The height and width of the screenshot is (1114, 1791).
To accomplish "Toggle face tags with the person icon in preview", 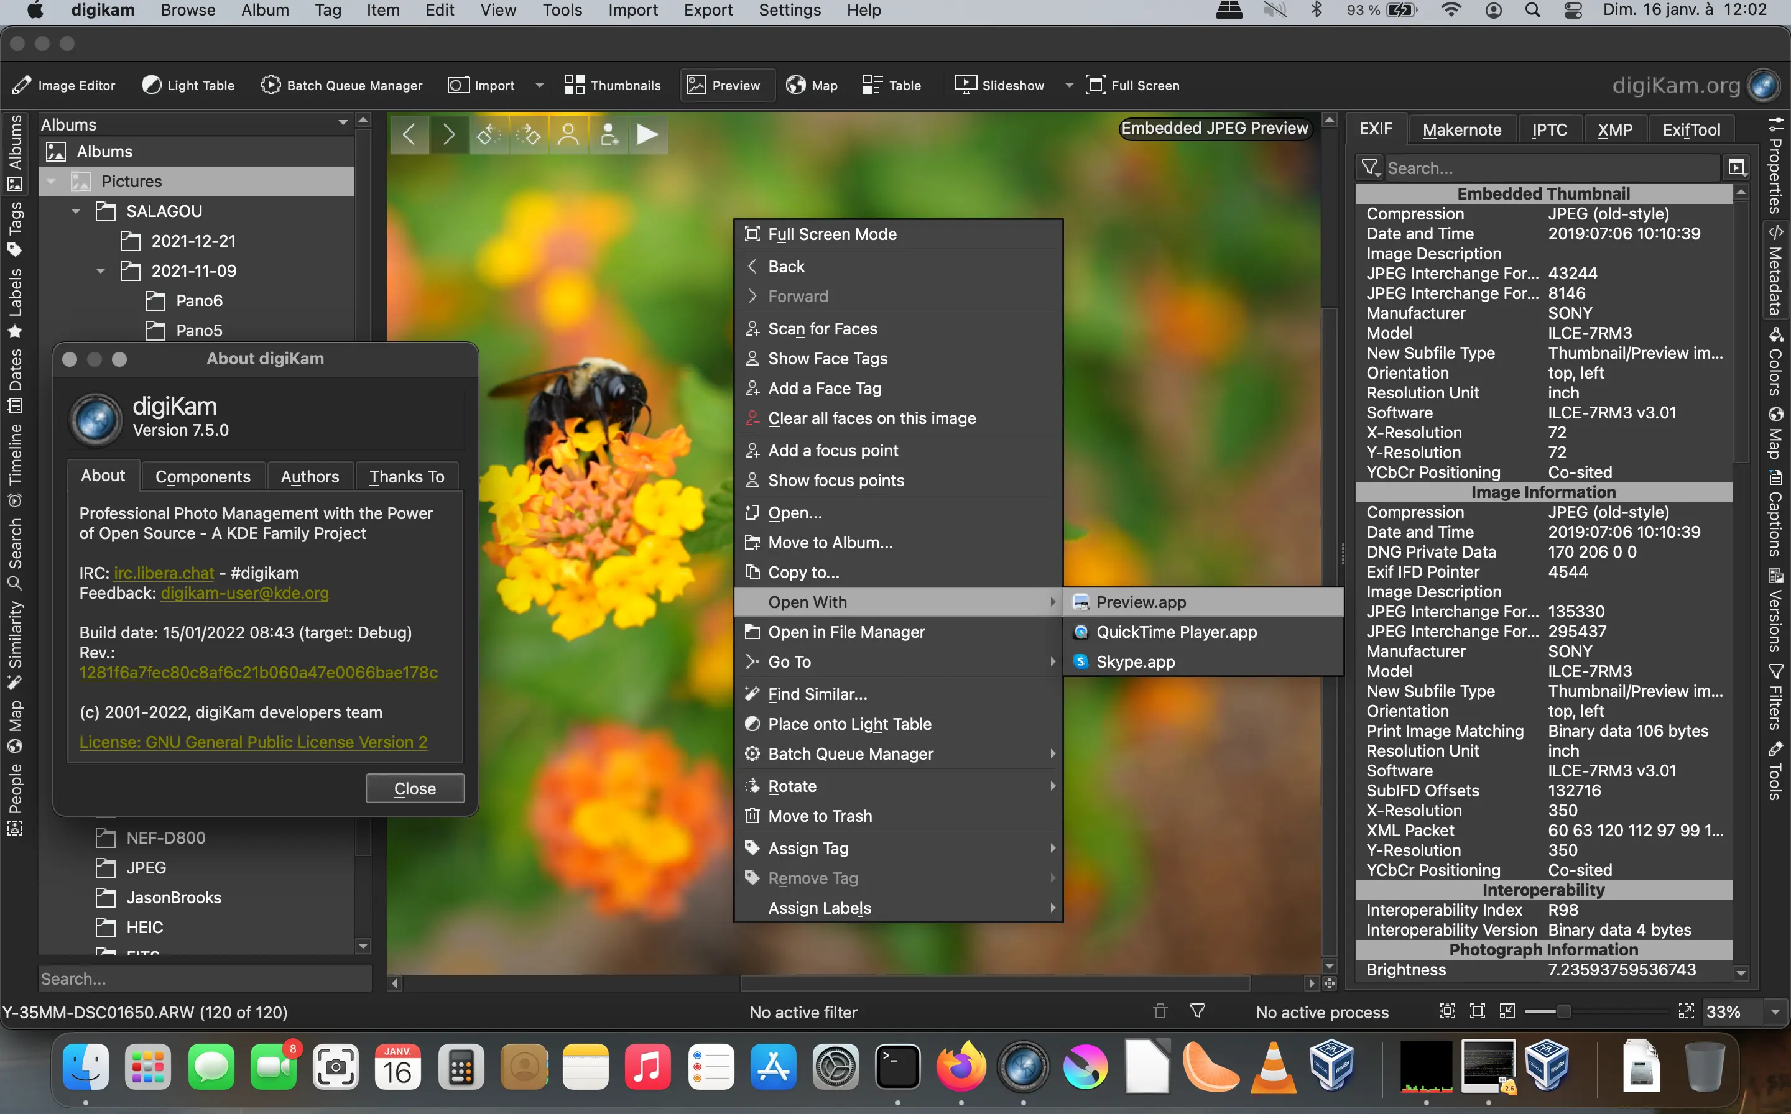I will point(569,134).
